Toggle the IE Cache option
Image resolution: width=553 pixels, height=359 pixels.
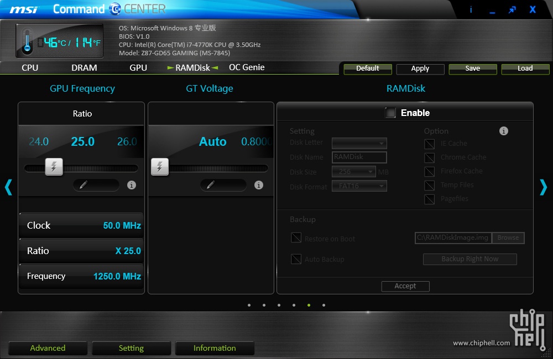[x=430, y=144]
